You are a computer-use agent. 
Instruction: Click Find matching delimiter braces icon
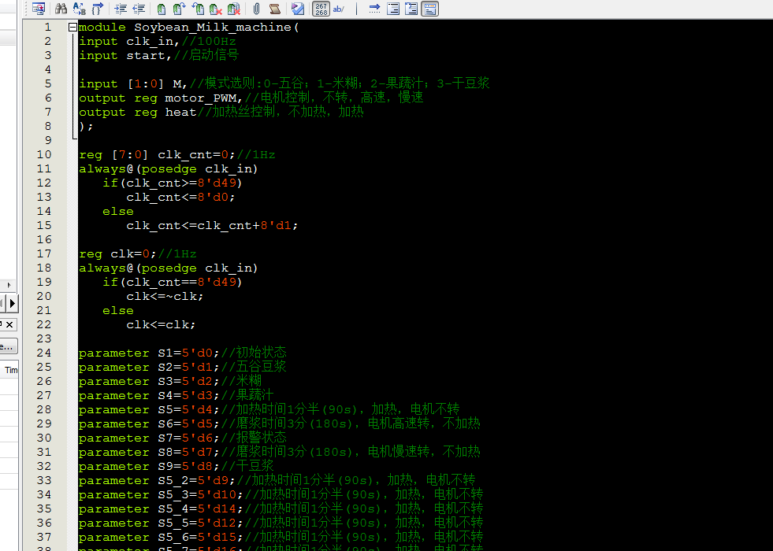(98, 9)
